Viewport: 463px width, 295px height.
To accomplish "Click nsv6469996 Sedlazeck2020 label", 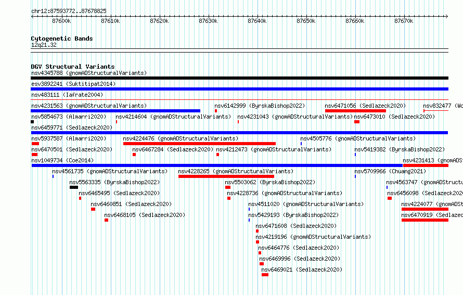I will tap(300, 259).
